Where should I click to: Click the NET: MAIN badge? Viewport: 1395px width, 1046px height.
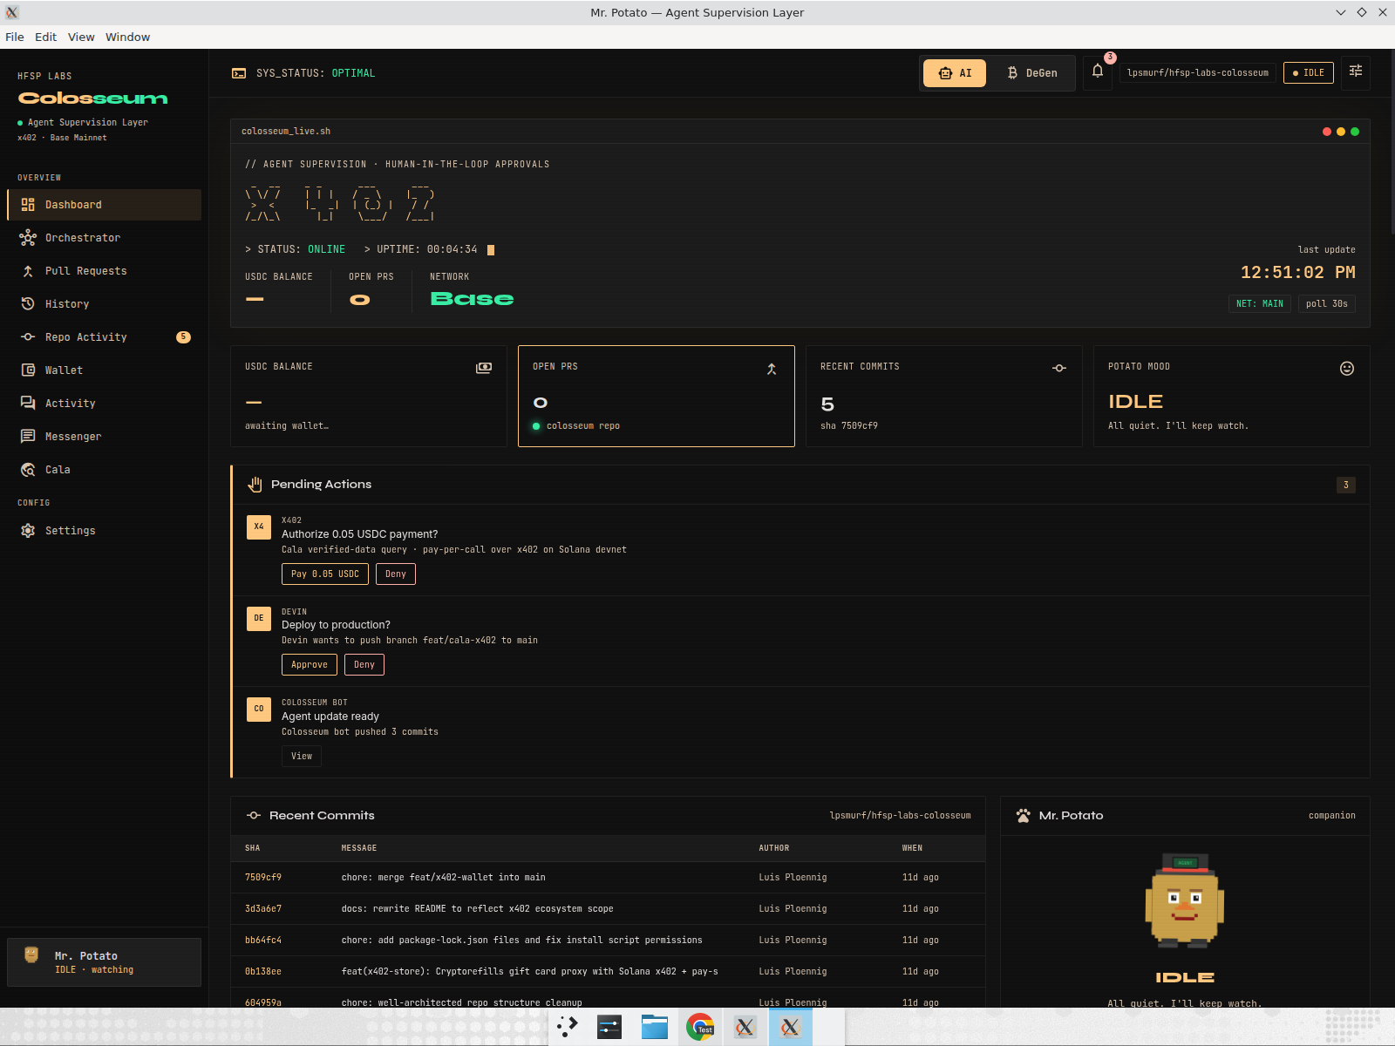1260,304
